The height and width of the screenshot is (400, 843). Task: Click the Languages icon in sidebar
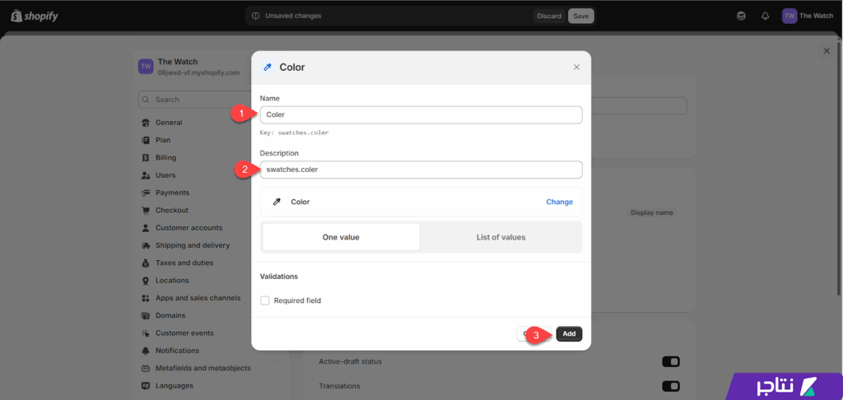(x=147, y=385)
